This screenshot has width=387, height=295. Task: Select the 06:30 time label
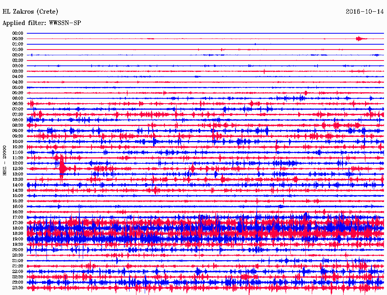pos(18,104)
